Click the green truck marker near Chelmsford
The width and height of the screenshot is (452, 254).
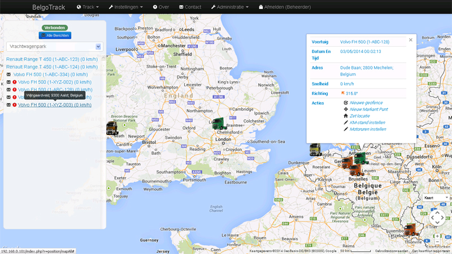pyautogui.click(x=219, y=124)
